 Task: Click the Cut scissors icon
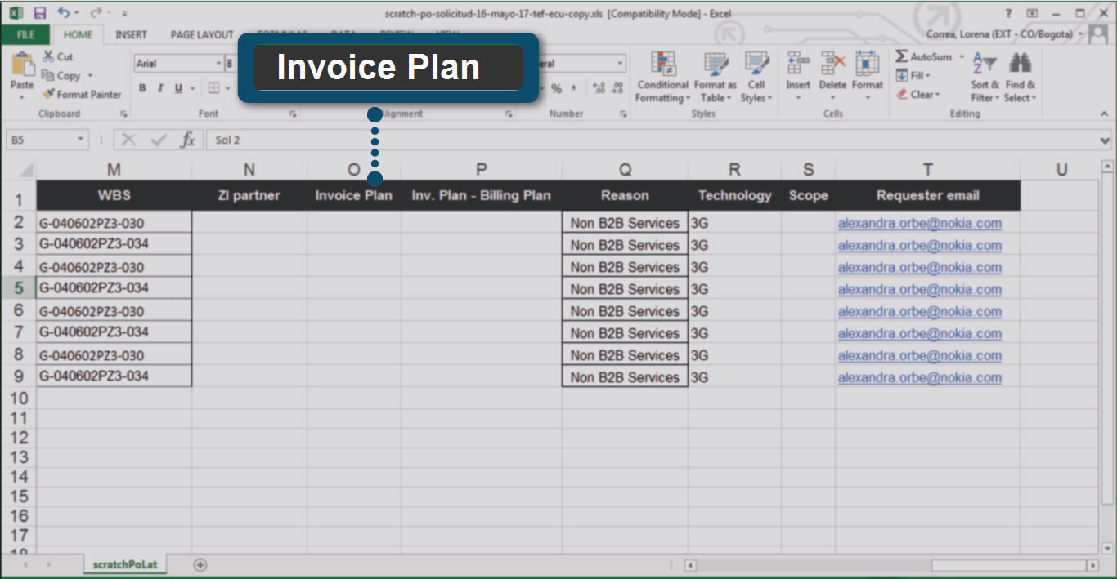click(x=49, y=57)
